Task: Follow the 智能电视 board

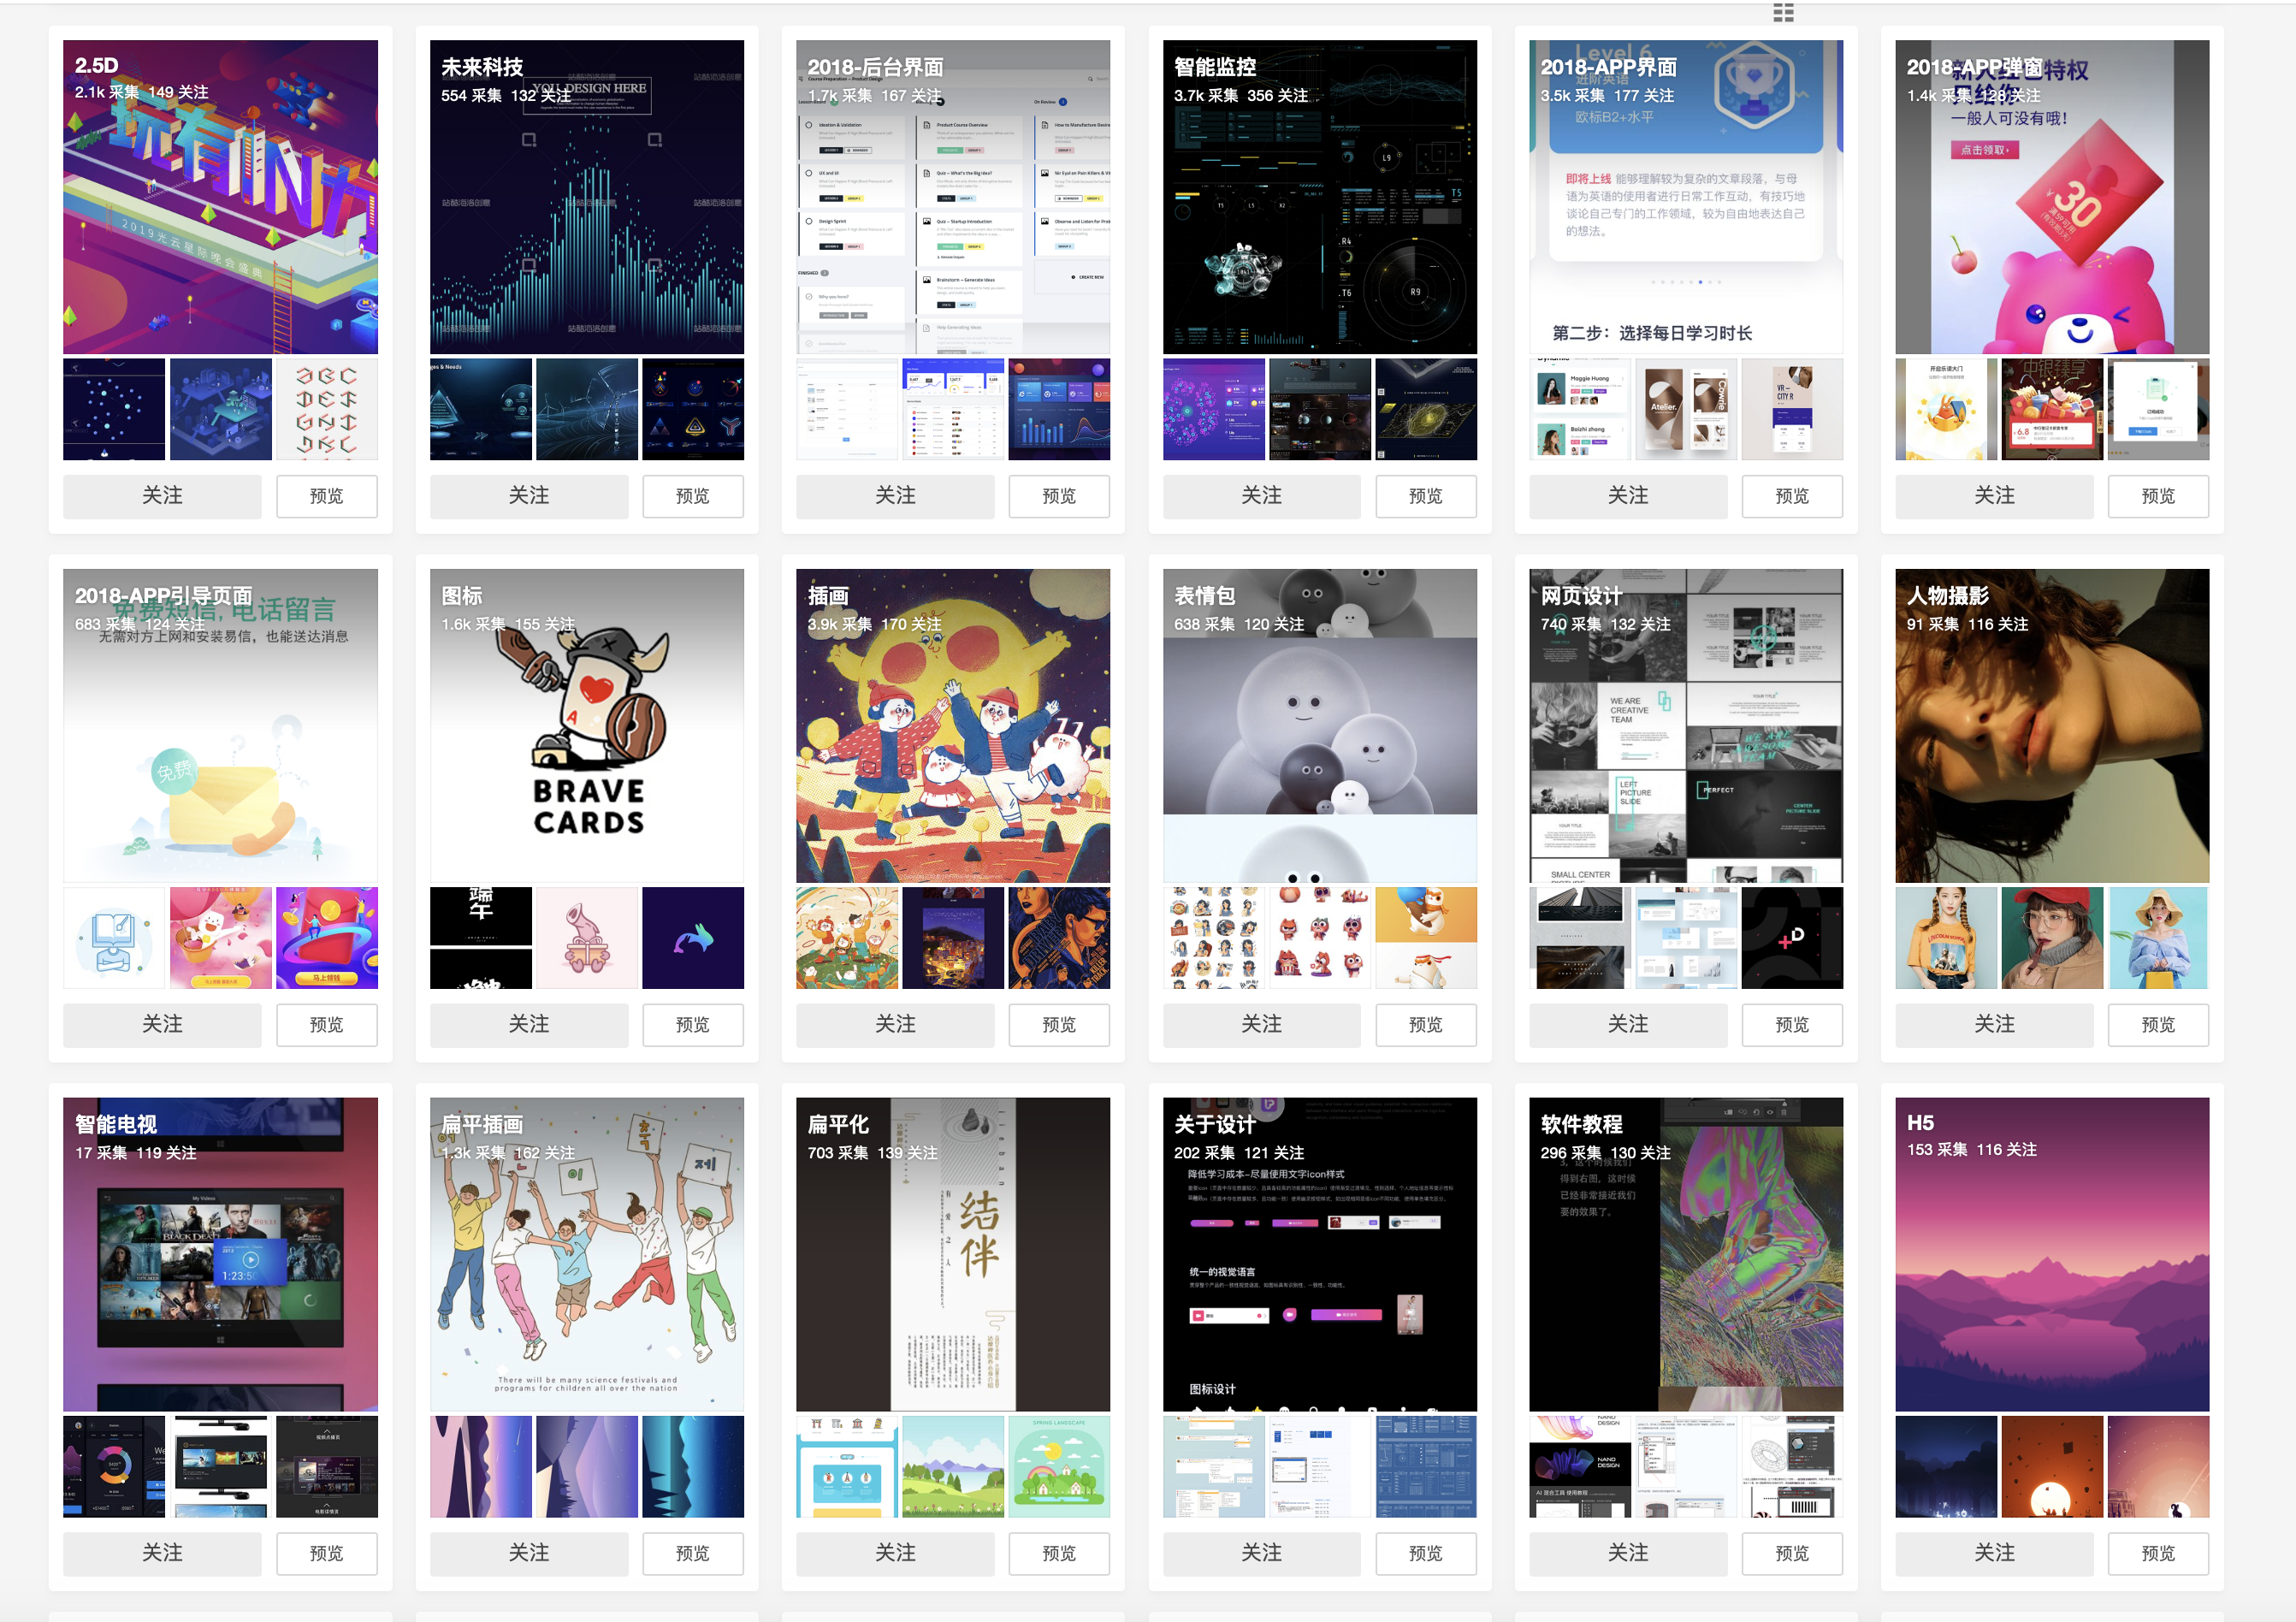Action: click(x=162, y=1552)
